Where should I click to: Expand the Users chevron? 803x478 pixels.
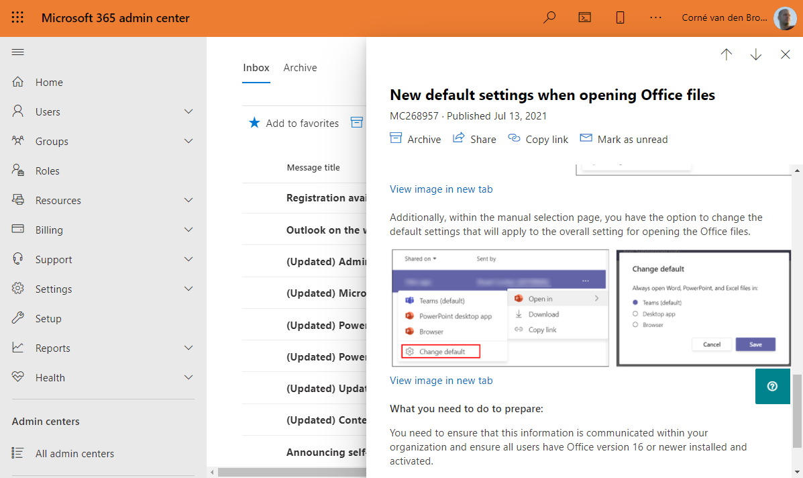(189, 111)
